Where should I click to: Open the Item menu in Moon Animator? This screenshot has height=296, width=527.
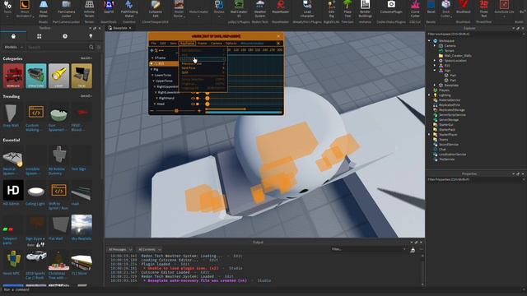click(x=173, y=44)
